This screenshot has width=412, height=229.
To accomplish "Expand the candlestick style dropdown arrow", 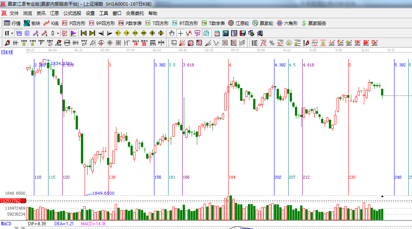I will pyautogui.click(x=58, y=33).
